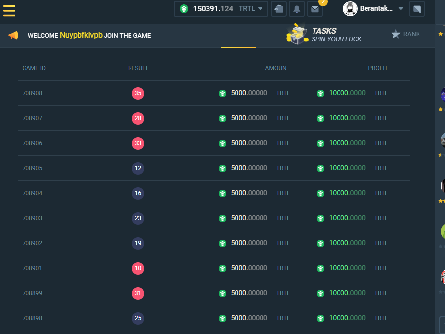The width and height of the screenshot is (445, 334).
Task: Toggle the chat panel icon
Action: click(417, 9)
